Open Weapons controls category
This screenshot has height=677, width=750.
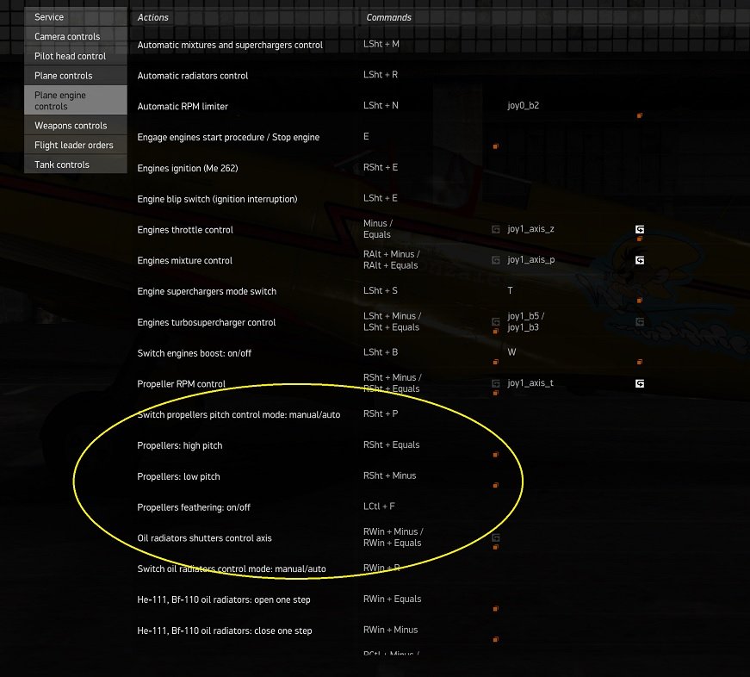76,126
